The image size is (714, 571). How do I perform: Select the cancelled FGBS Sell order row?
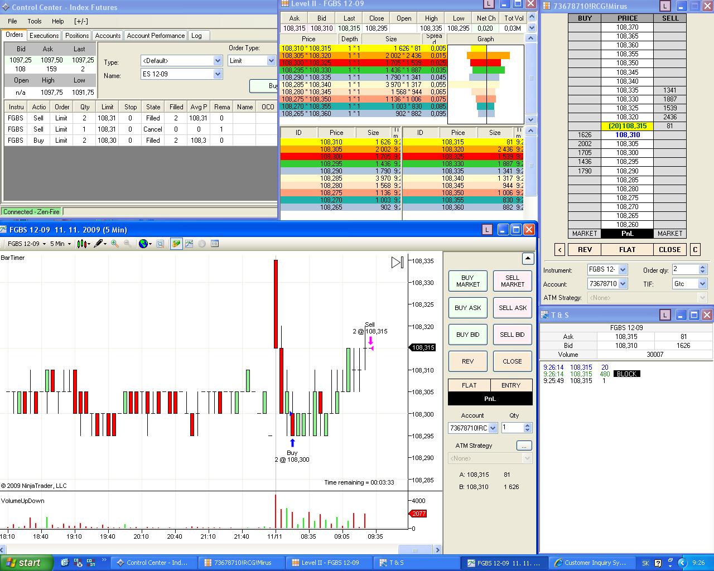point(141,129)
